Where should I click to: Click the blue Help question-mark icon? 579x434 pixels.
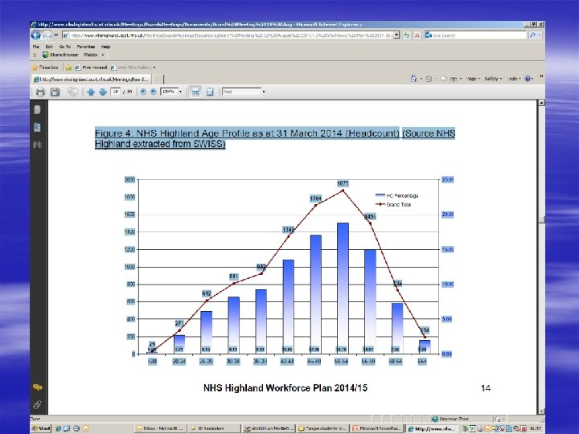coord(528,79)
